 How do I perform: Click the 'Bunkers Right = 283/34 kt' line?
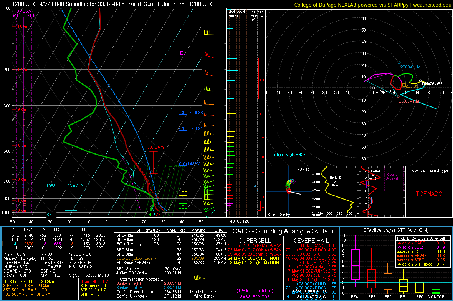[149, 283]
